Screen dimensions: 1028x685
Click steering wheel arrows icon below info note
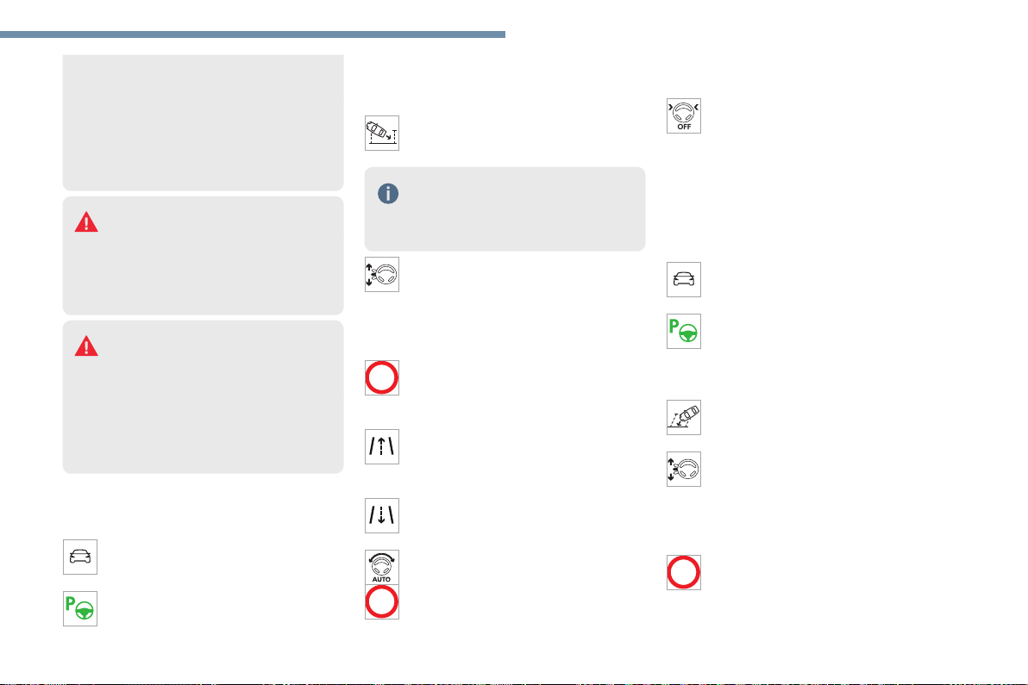pyautogui.click(x=382, y=275)
